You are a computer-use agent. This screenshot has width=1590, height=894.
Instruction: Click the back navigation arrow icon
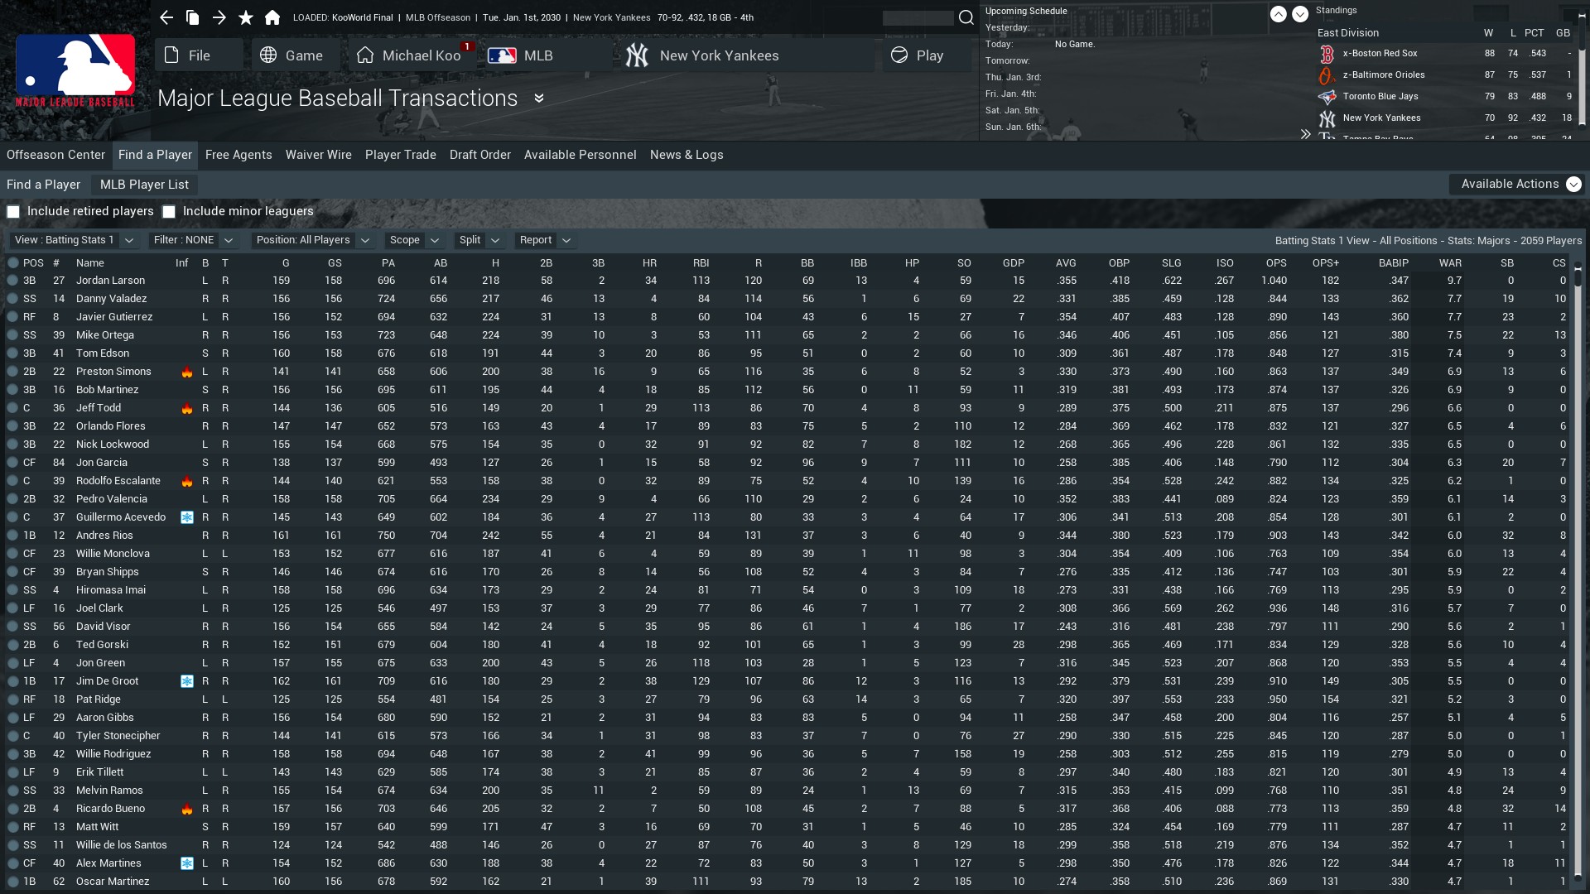coord(166,17)
